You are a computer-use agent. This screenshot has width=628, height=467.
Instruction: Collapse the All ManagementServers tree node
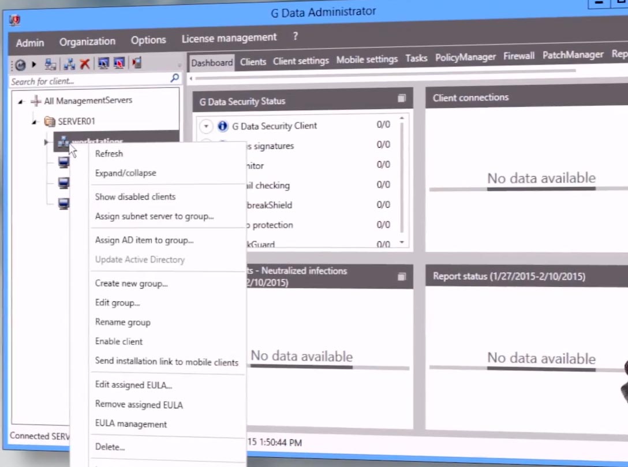tap(20, 102)
